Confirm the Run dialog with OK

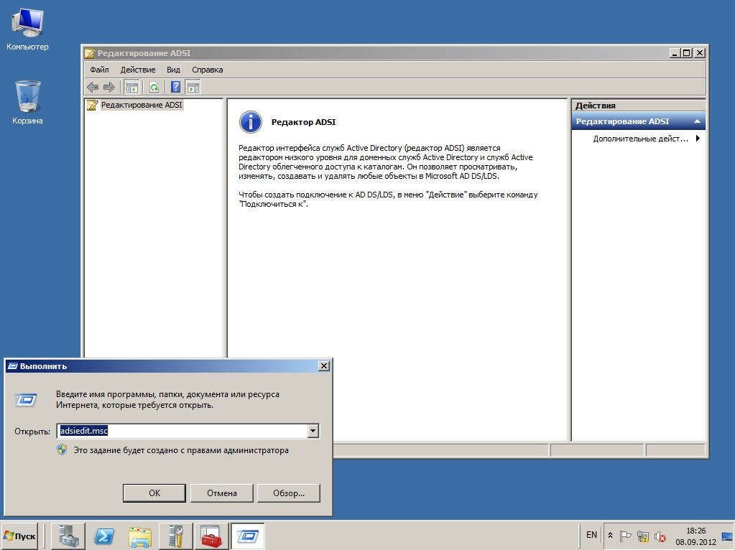tap(154, 493)
